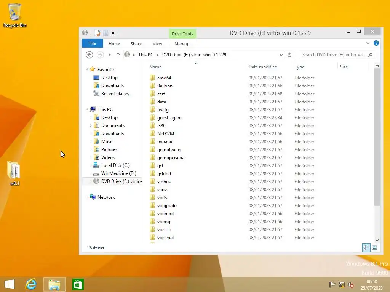Viewport: 390px width, 292px height.
Task: Select the qxldod folder icon
Action: coord(152,173)
